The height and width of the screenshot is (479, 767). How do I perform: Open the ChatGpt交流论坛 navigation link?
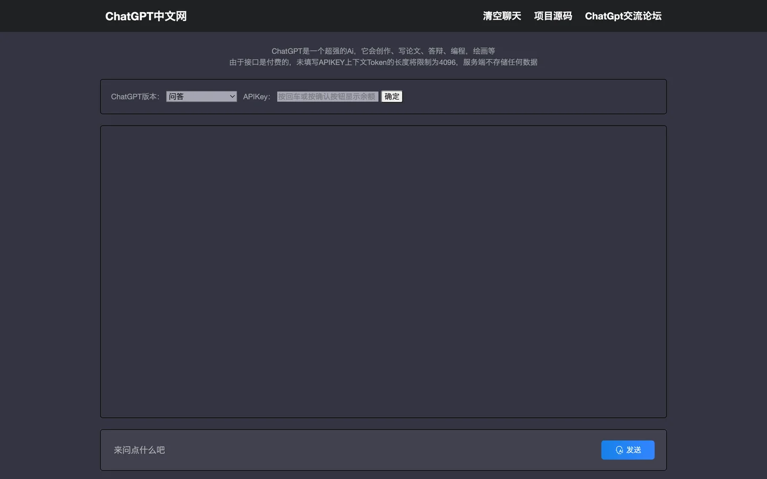click(x=623, y=16)
